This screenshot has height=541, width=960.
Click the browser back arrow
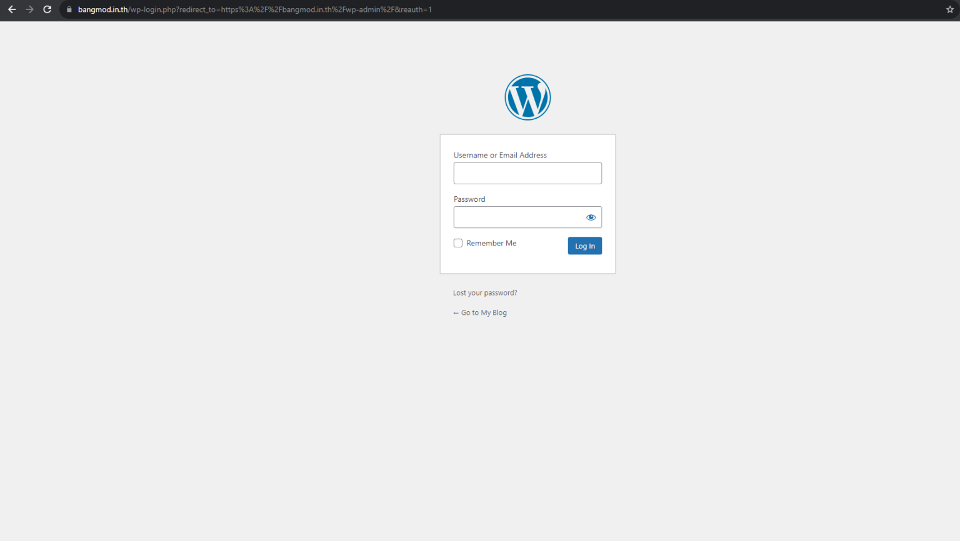pyautogui.click(x=12, y=9)
